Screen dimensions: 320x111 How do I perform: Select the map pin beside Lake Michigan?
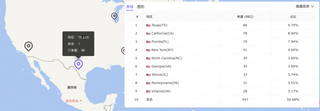[114, 16]
